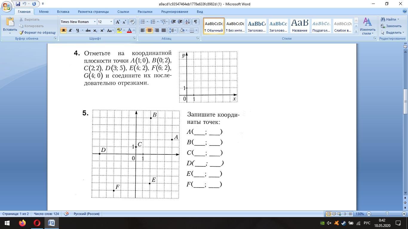Open the Рецензирование ribbon tab

pyautogui.click(x=175, y=12)
